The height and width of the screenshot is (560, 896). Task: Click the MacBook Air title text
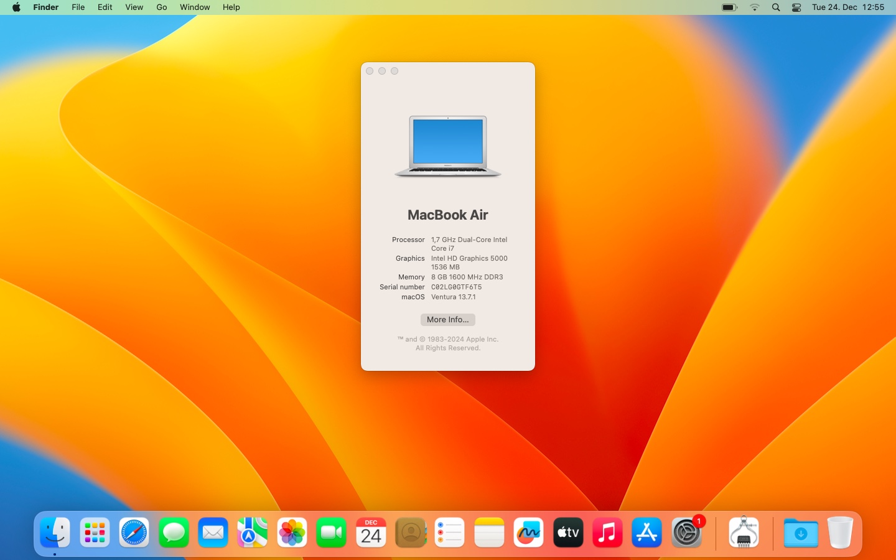pyautogui.click(x=448, y=215)
